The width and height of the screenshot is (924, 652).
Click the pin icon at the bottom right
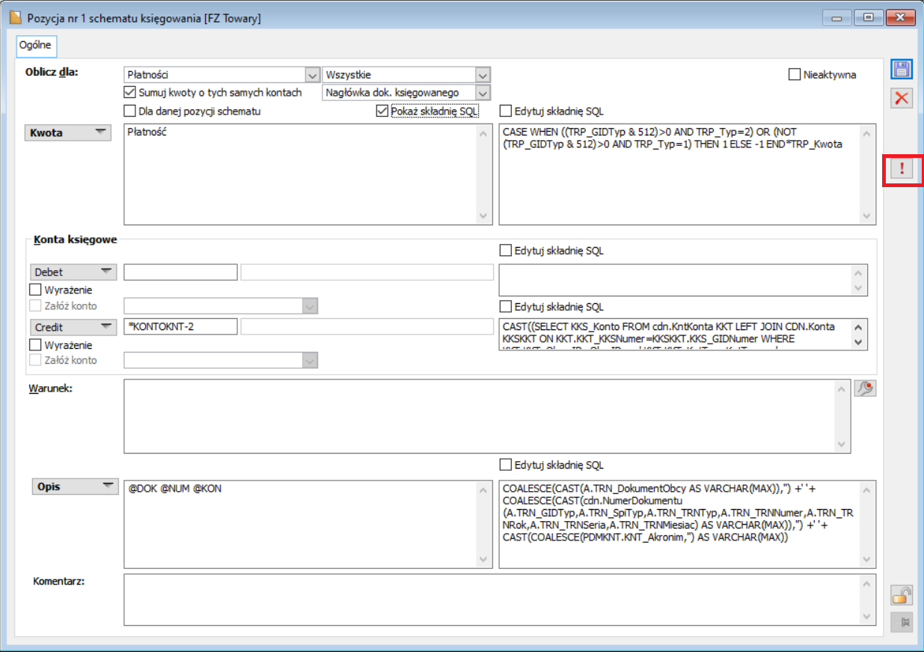902,623
